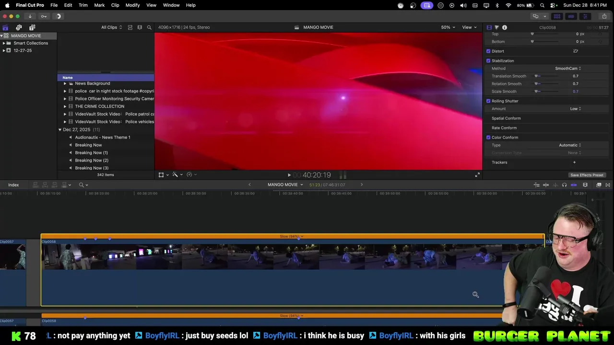The width and height of the screenshot is (614, 345).
Task: Click the Save Effects Preset button
Action: tap(587, 175)
